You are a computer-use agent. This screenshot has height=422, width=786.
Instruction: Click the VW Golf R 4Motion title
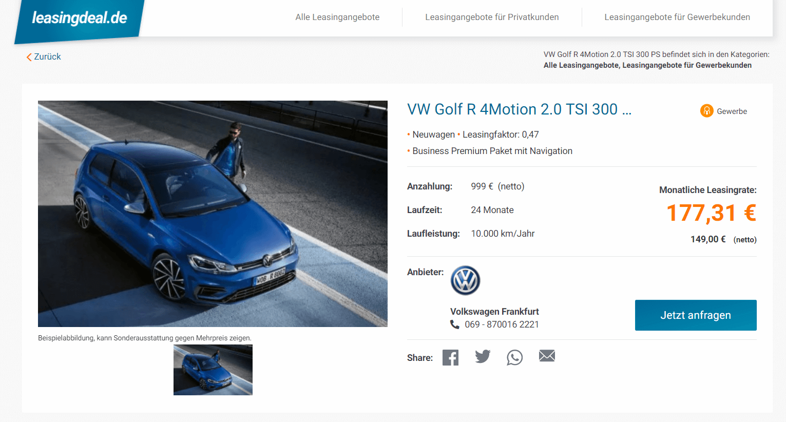(x=519, y=109)
